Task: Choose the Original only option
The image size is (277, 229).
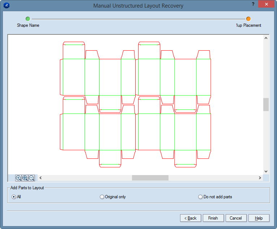Action: 102,197
